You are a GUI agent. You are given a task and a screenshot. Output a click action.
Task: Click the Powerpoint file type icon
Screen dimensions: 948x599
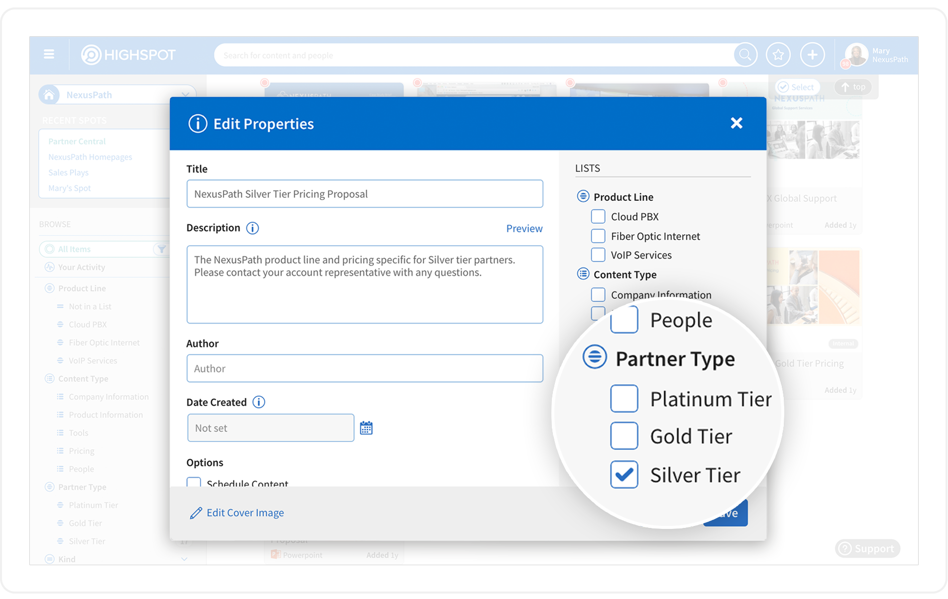pyautogui.click(x=275, y=554)
